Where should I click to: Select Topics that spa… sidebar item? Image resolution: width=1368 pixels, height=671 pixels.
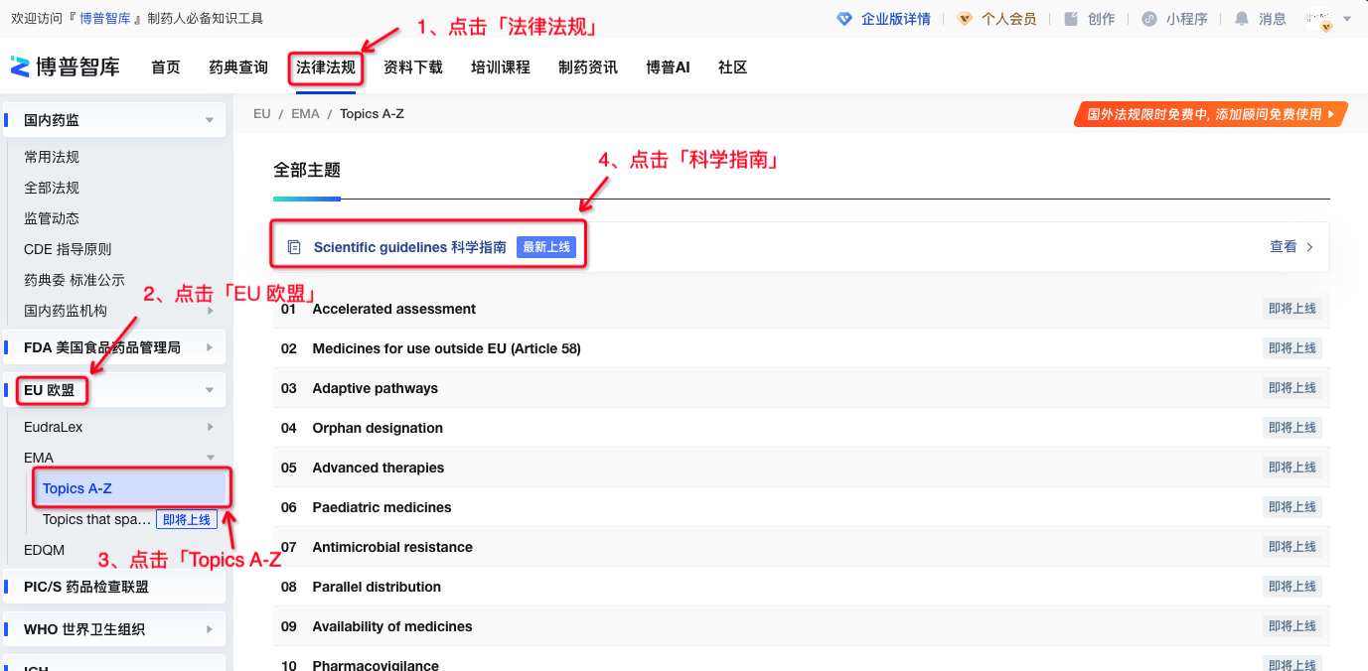(x=96, y=519)
